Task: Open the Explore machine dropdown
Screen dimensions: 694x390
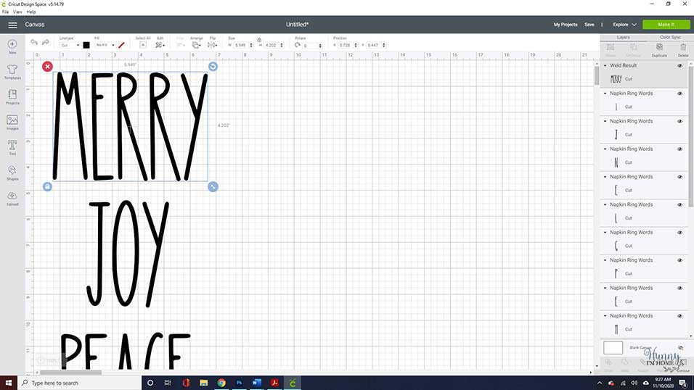Action: [x=624, y=25]
